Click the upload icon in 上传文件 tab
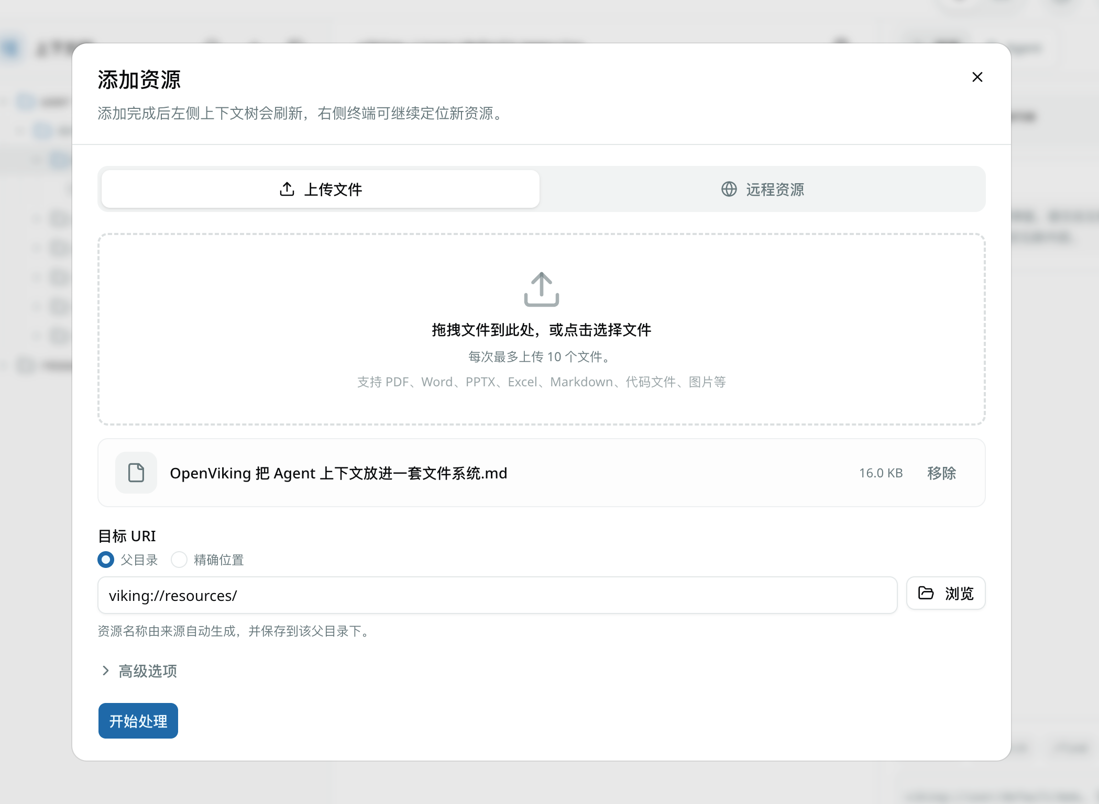The image size is (1099, 804). pos(287,189)
